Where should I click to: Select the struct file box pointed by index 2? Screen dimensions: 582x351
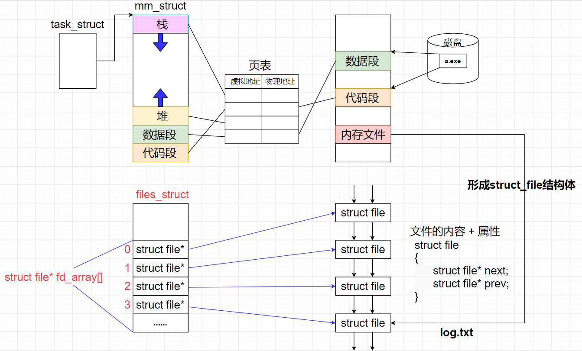[363, 286]
